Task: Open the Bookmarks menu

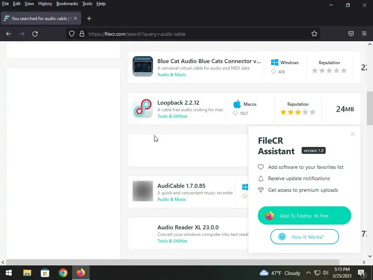Action: click(x=67, y=4)
